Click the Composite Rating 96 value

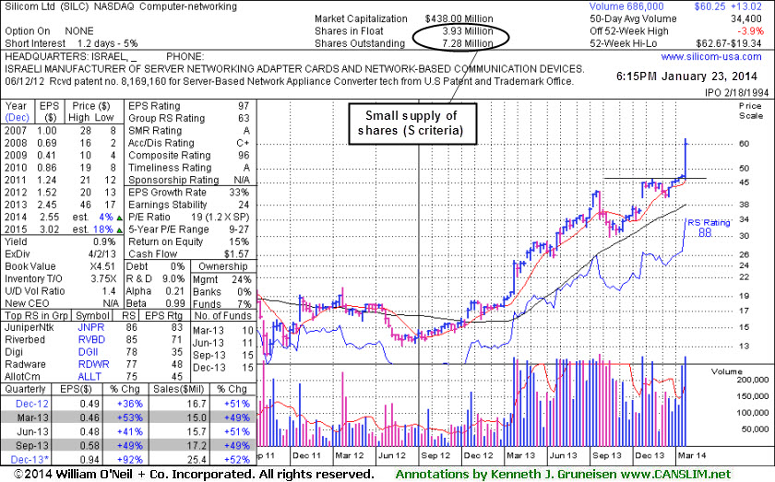pos(244,155)
